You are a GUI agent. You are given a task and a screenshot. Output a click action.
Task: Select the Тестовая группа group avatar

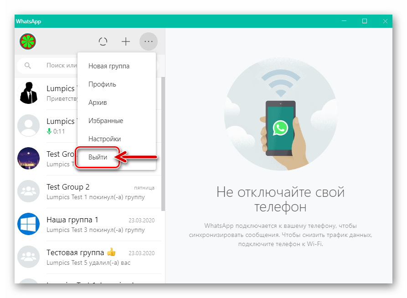pos(29,257)
